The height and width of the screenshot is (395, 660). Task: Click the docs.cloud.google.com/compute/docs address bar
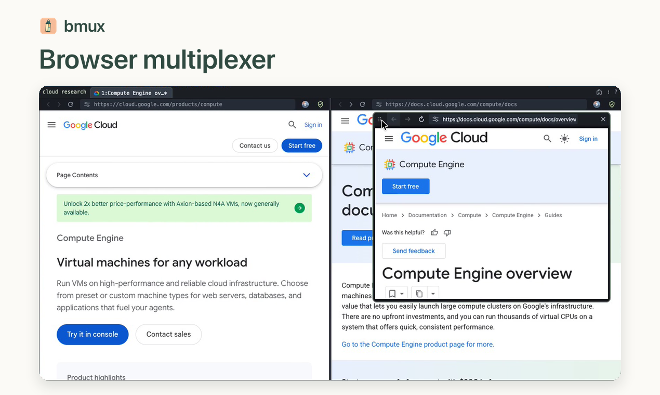[x=479, y=104]
